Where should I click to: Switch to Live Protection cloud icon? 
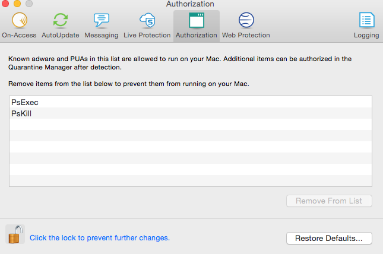pos(147,20)
